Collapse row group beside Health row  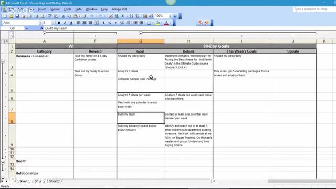click(x=3, y=163)
